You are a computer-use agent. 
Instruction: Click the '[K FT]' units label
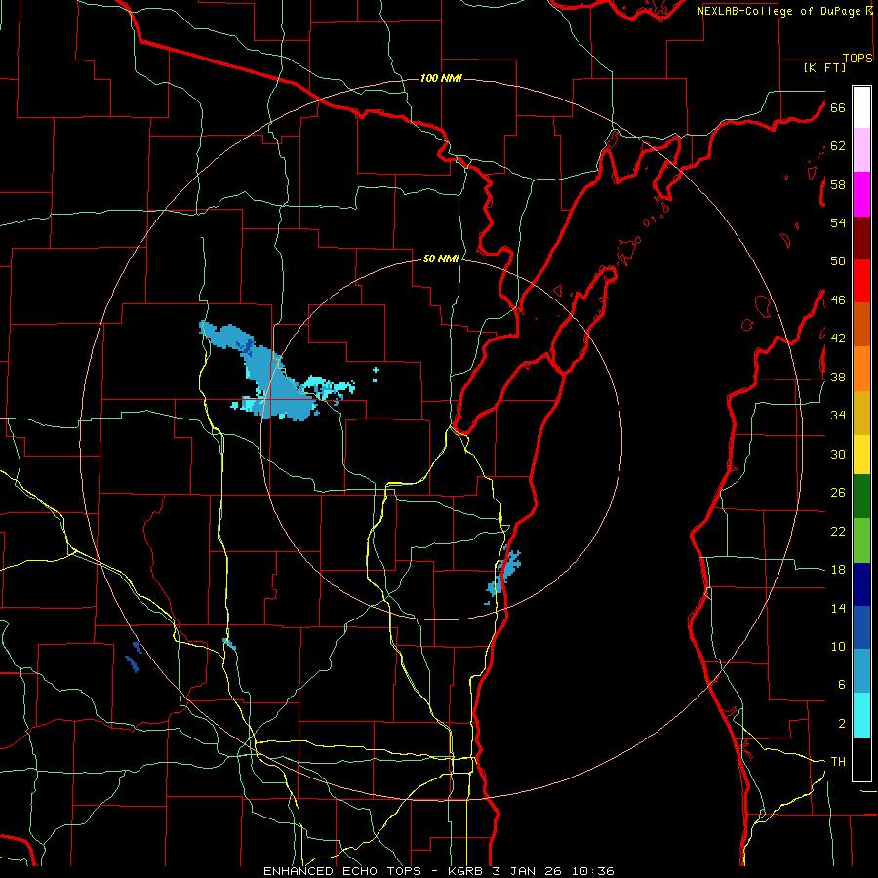pyautogui.click(x=824, y=67)
